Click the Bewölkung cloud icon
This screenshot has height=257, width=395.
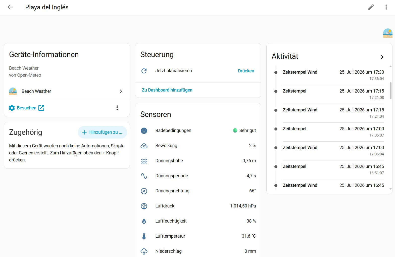click(x=144, y=146)
